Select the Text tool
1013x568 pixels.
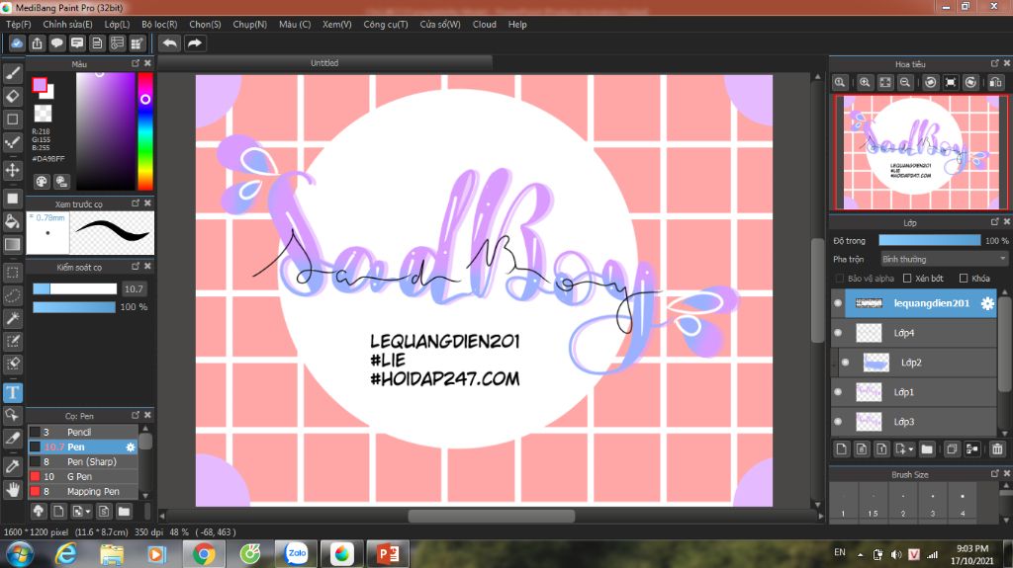point(12,392)
